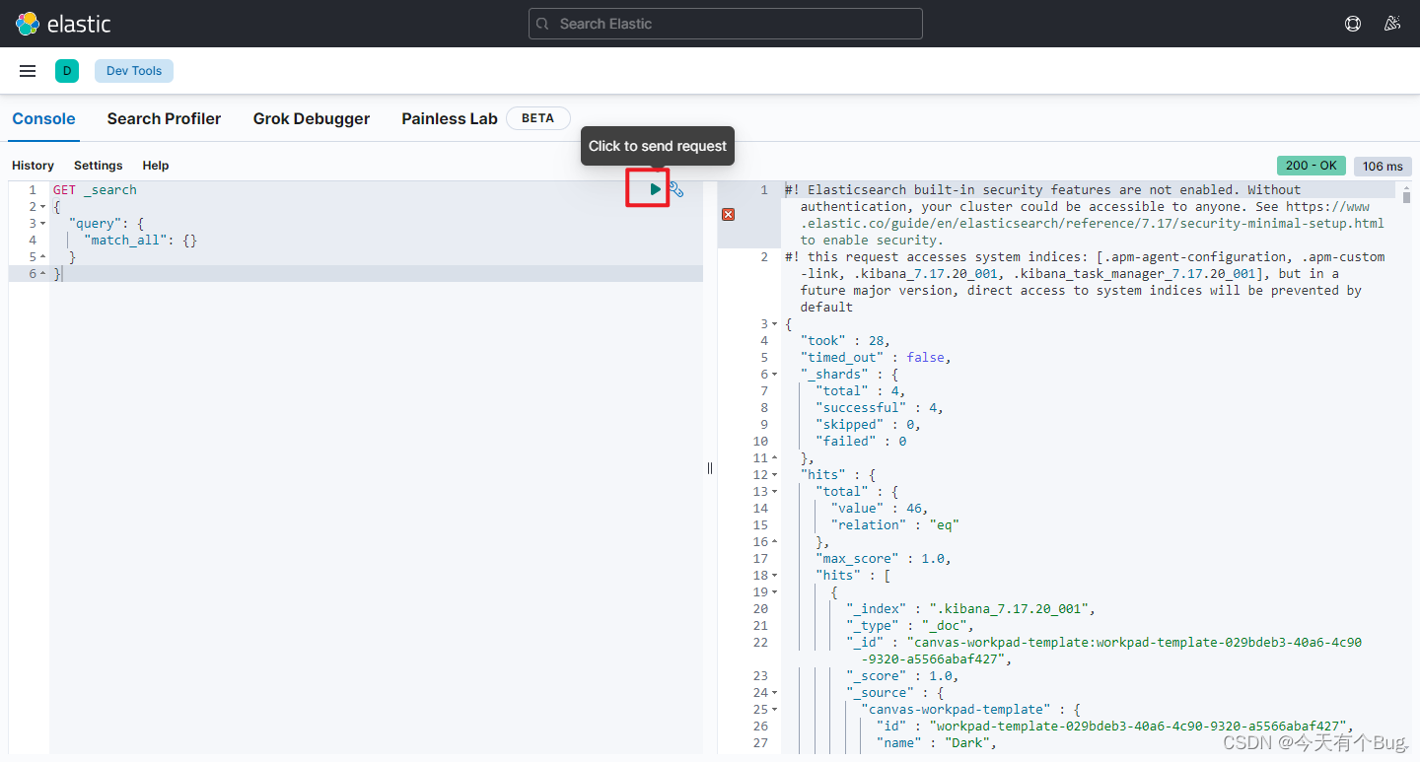
Task: Click the Dev Tools breadcrumb link
Action: 133,70
